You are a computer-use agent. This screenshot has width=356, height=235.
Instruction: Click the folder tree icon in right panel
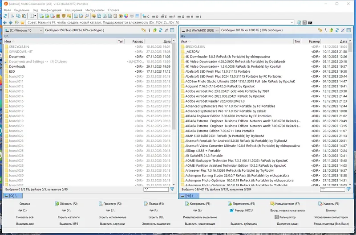[x=320, y=30]
